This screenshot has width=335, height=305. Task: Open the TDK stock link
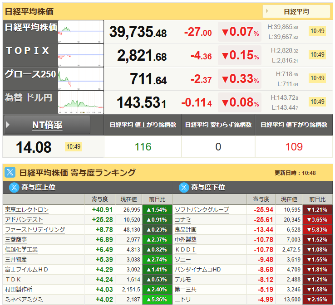click(13, 280)
